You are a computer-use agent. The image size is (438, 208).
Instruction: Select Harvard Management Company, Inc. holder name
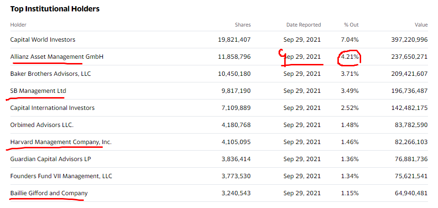click(x=61, y=142)
